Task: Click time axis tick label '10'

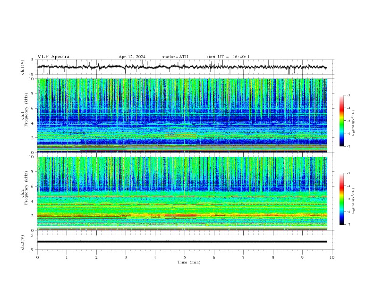Action: pos(332,257)
